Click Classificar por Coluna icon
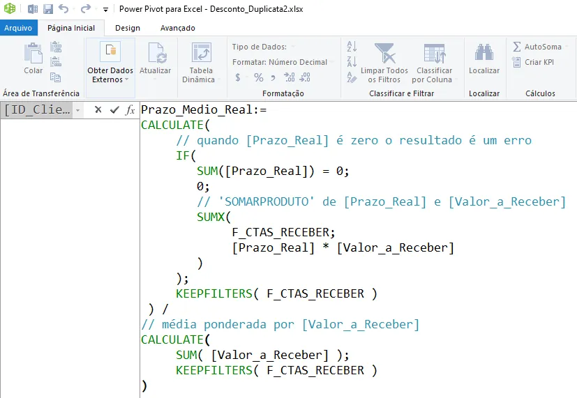The width and height of the screenshot is (577, 398). (x=434, y=53)
